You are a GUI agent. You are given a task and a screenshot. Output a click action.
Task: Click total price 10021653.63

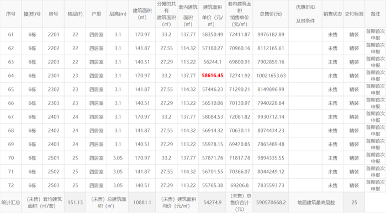[271, 76]
